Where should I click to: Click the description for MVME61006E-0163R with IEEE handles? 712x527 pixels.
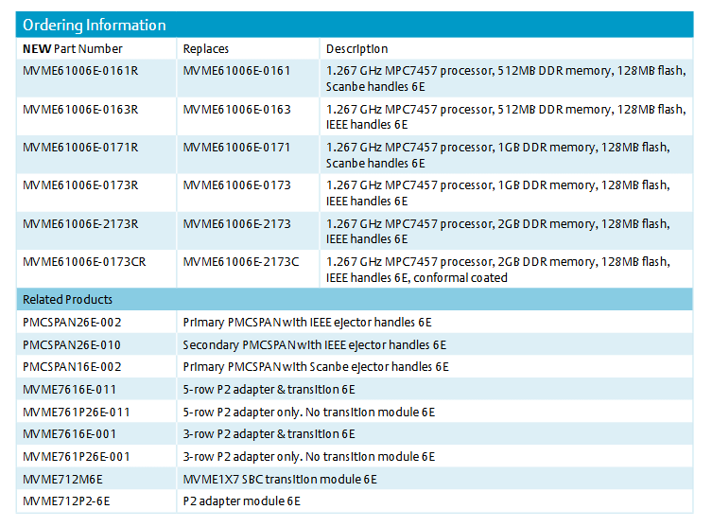(506, 116)
